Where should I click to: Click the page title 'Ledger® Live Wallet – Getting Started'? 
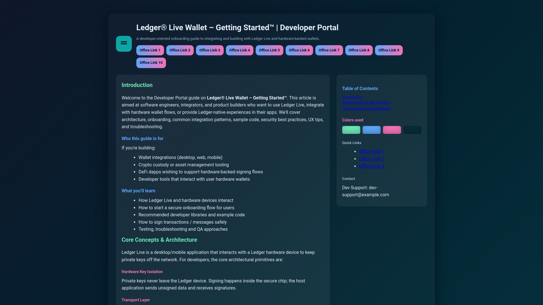pos(237,28)
